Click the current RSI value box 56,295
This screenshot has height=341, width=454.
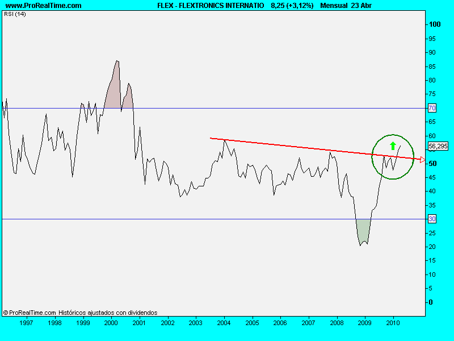pyautogui.click(x=438, y=146)
